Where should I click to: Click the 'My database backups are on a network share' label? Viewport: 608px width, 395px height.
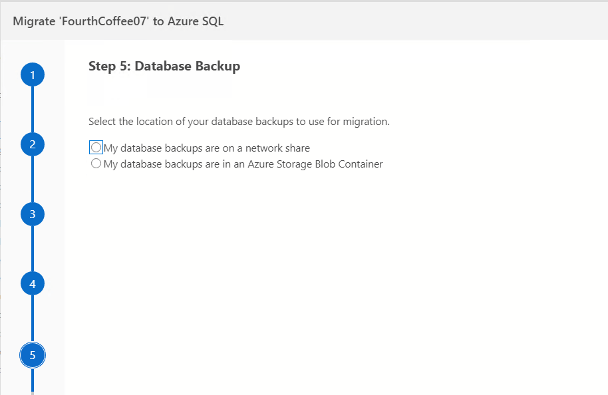(x=206, y=148)
